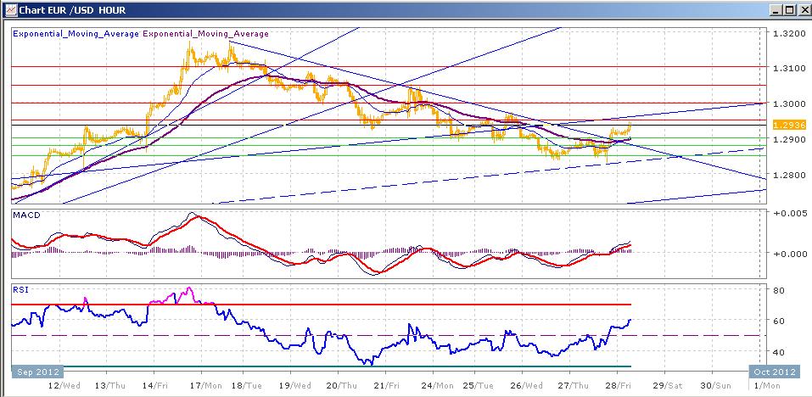Image resolution: width=812 pixels, height=397 pixels.
Task: Click the chart icon in the title bar
Action: 10,10
